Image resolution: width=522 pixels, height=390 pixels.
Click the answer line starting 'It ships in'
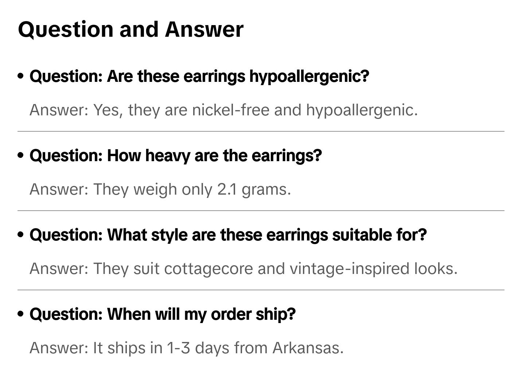(187, 348)
